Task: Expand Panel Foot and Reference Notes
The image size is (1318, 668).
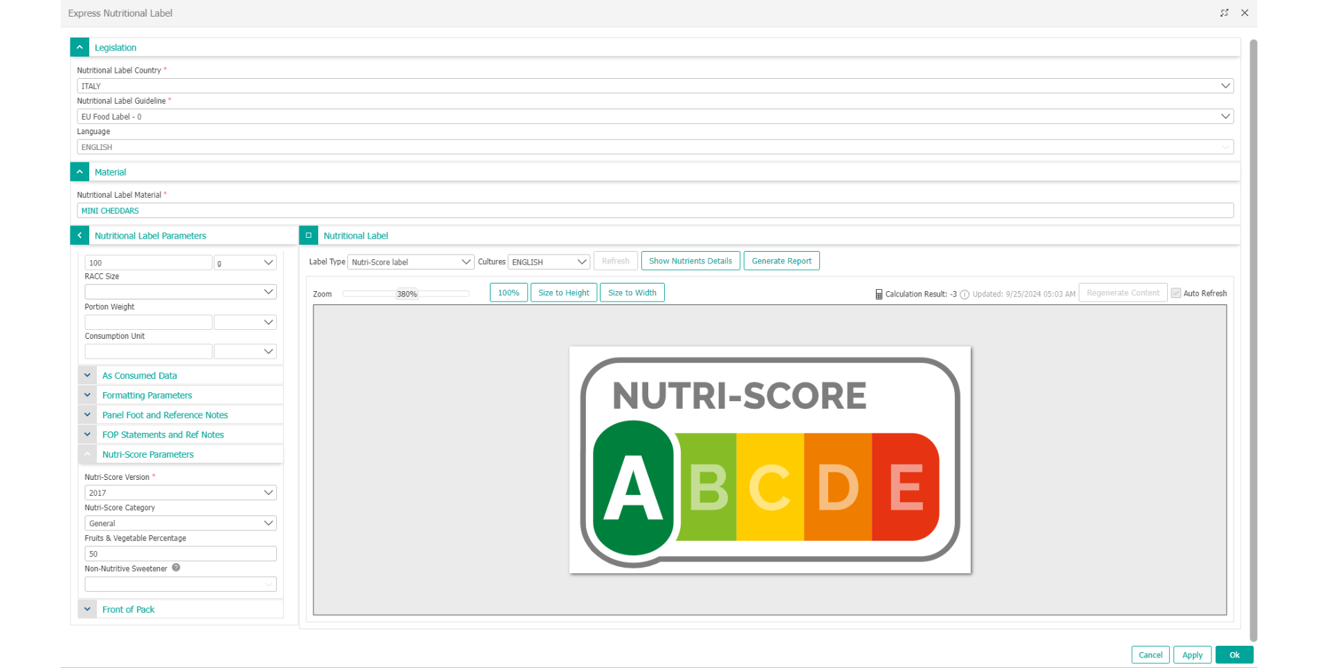Action: pyautogui.click(x=87, y=415)
